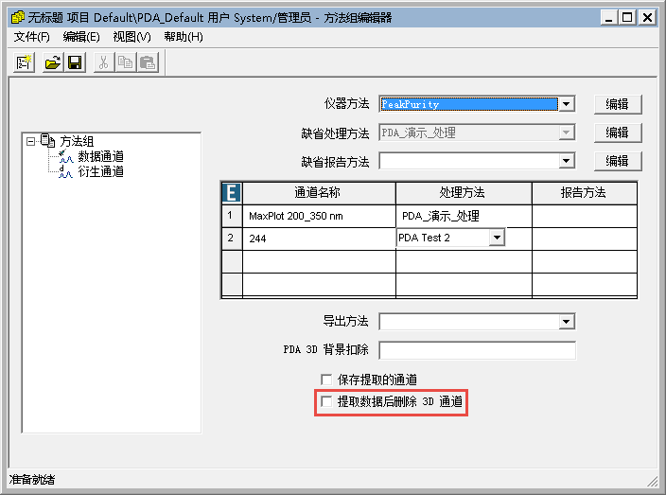
Task: Click the 244 channel name cell
Action: (319, 239)
